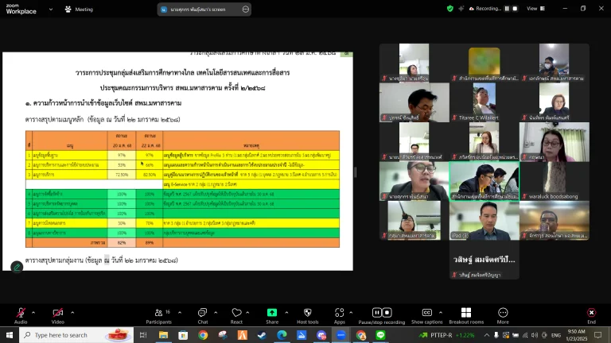Start camera with the Video icon
Screen dimensions: 611x343
tap(57, 313)
